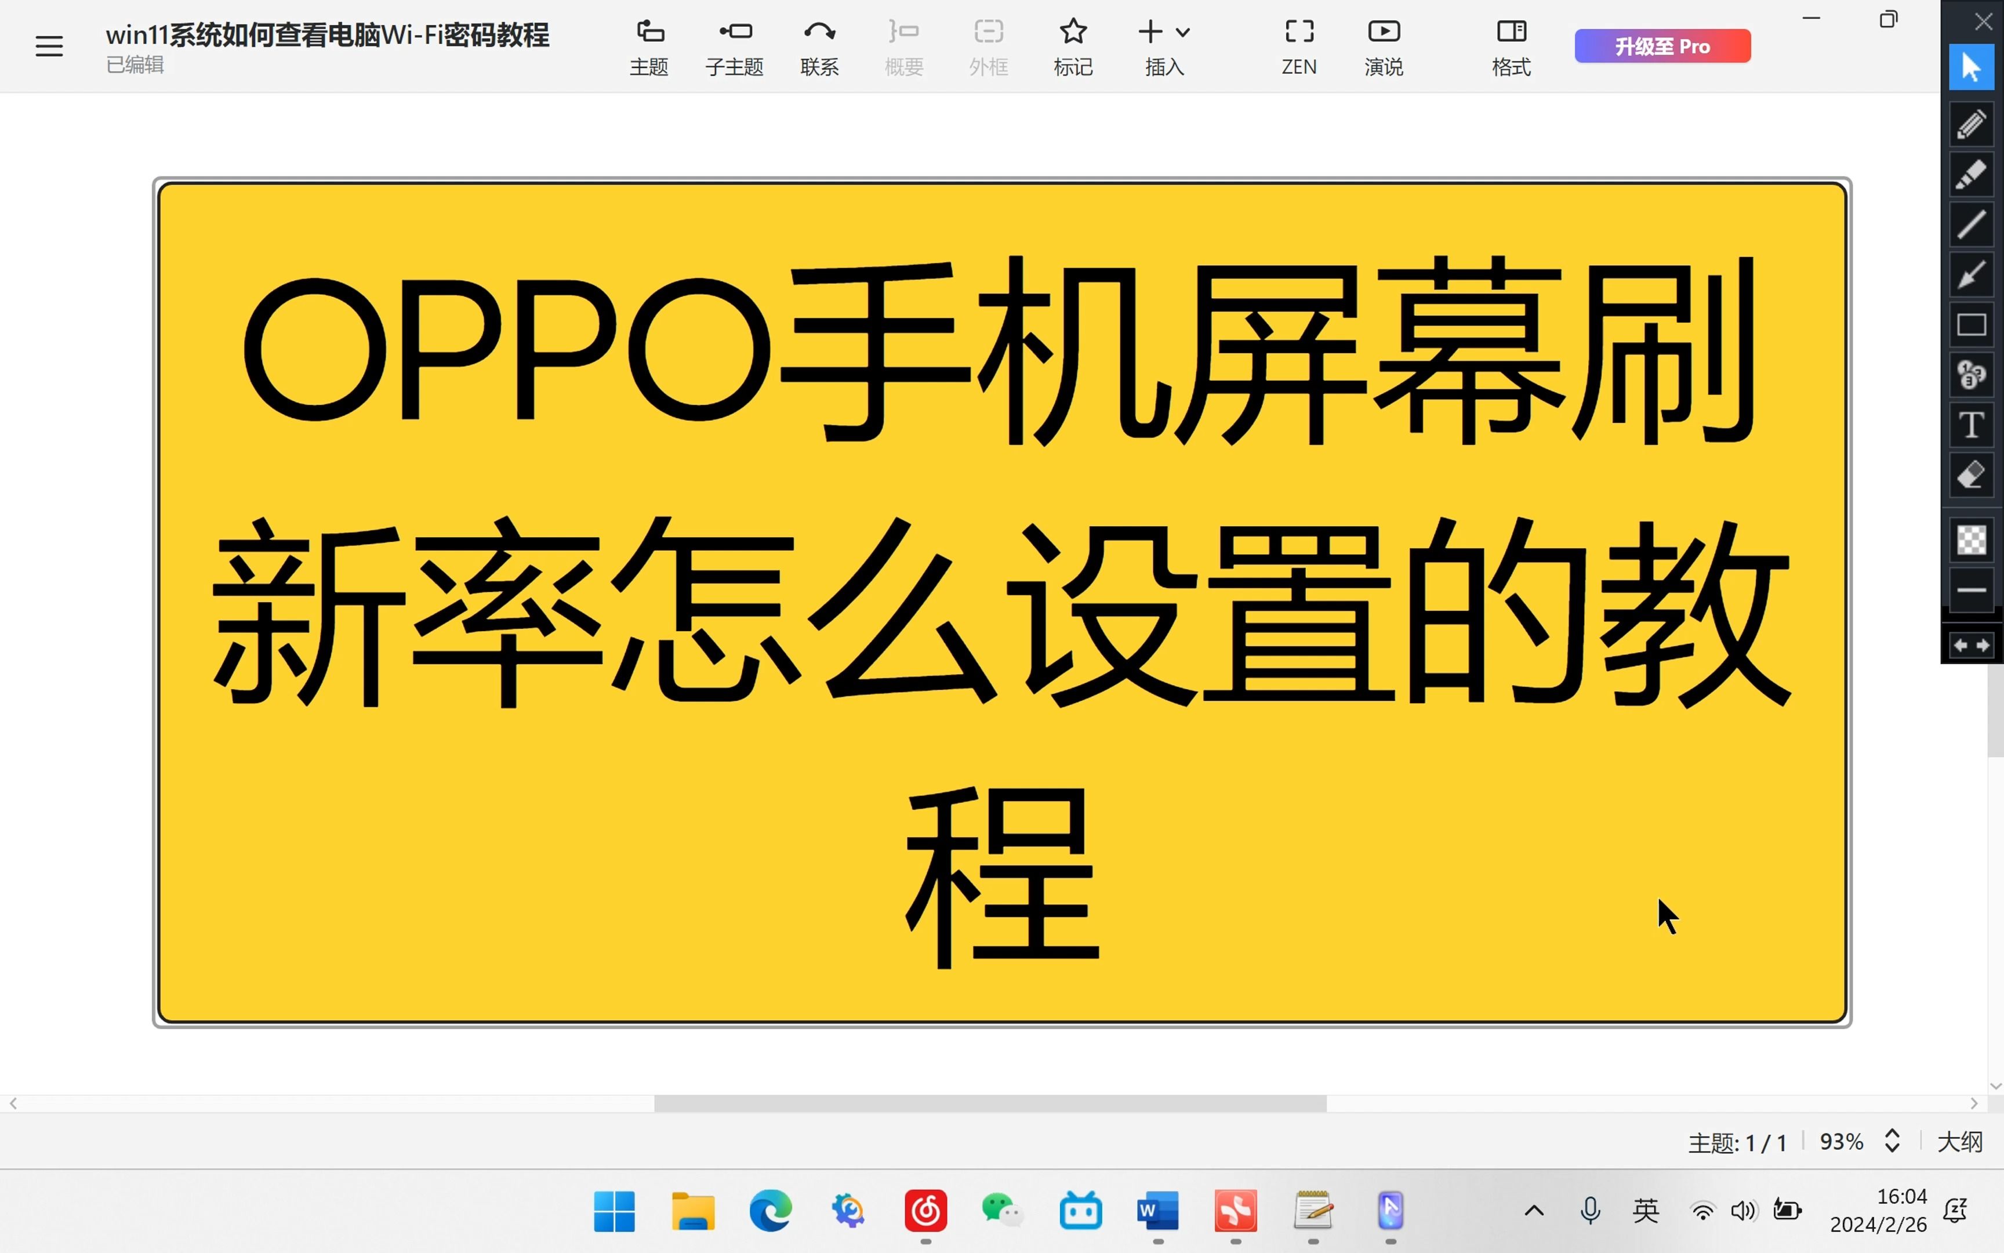The height and width of the screenshot is (1253, 2004).
Task: Click the 主题: 1 / 1 status text
Action: (1737, 1143)
